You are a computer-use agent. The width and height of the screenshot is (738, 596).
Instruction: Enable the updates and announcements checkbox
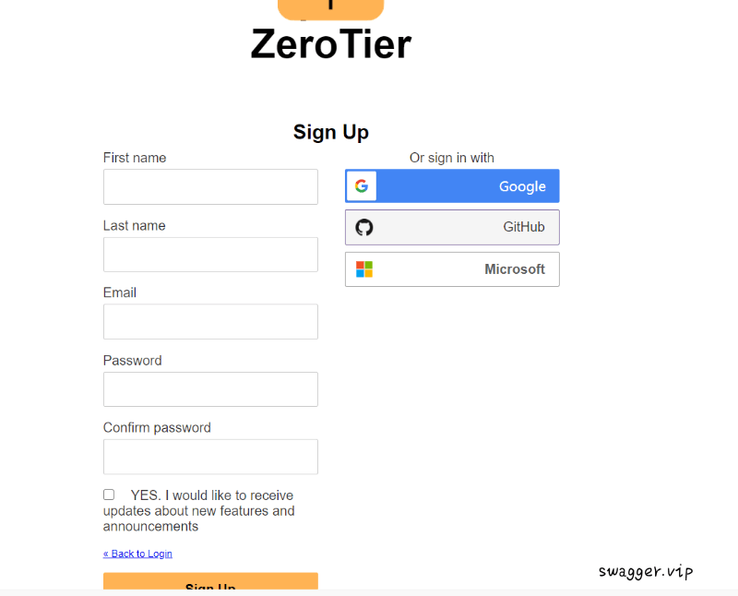[108, 494]
